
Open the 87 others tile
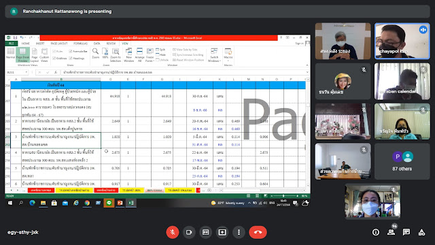[x=402, y=161]
